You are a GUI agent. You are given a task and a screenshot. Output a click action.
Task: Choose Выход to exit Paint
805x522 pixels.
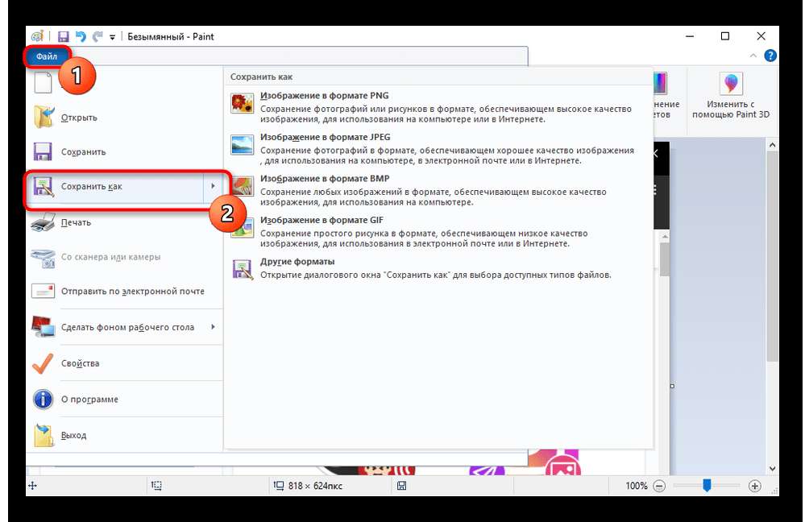(125, 435)
